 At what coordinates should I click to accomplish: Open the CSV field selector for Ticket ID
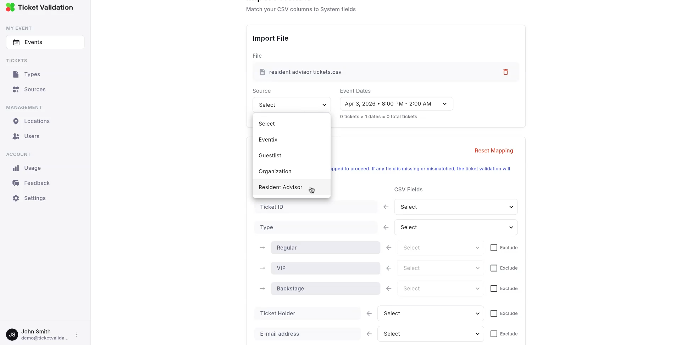[x=456, y=207]
